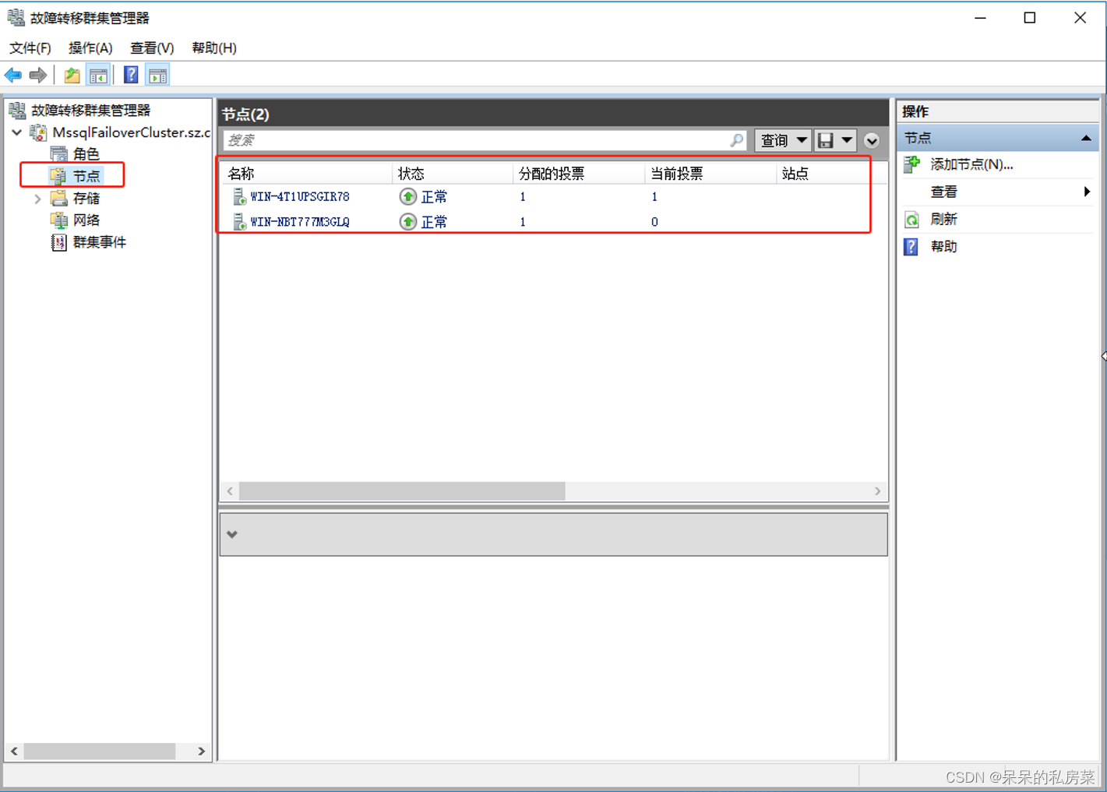
Task: Click 刷新 action link
Action: point(943,220)
